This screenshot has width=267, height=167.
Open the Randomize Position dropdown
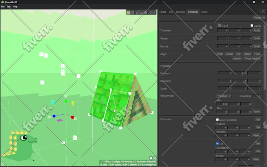click(224, 96)
